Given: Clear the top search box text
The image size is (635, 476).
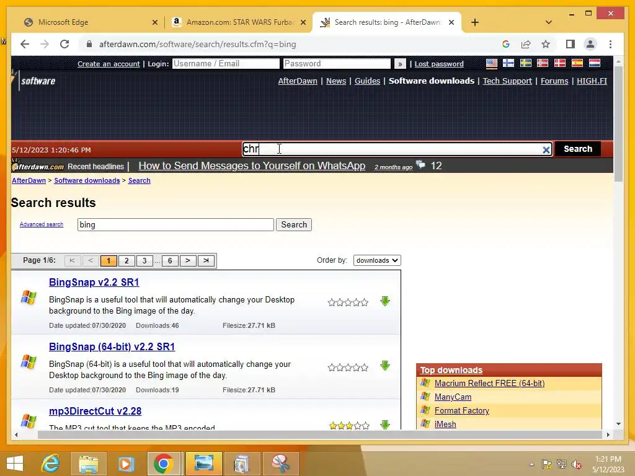Looking at the screenshot, I should tap(546, 150).
